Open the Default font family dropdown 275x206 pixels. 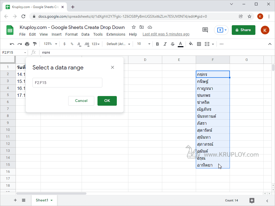tap(118, 44)
